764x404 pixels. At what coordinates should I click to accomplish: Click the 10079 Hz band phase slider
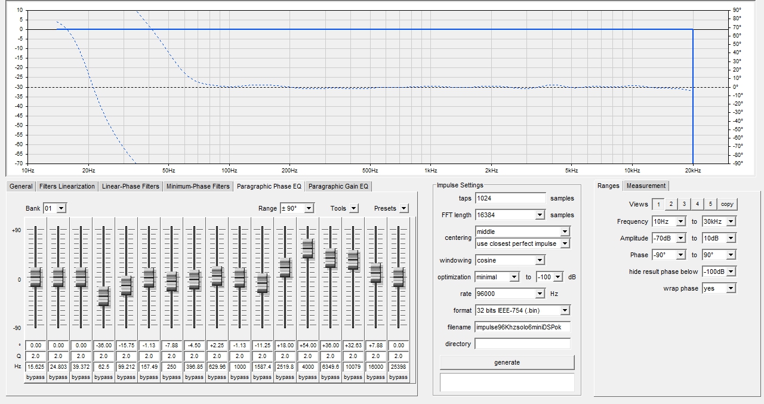click(353, 260)
